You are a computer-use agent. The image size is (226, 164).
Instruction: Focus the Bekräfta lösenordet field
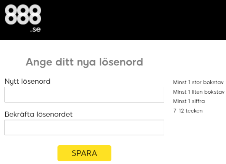pos(84,127)
